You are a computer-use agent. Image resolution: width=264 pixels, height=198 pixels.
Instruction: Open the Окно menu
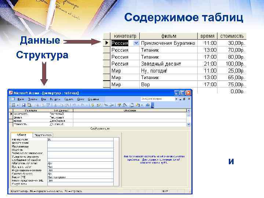point(80,99)
